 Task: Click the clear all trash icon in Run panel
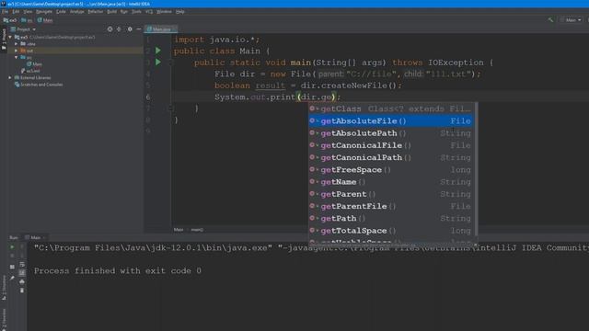(22, 291)
